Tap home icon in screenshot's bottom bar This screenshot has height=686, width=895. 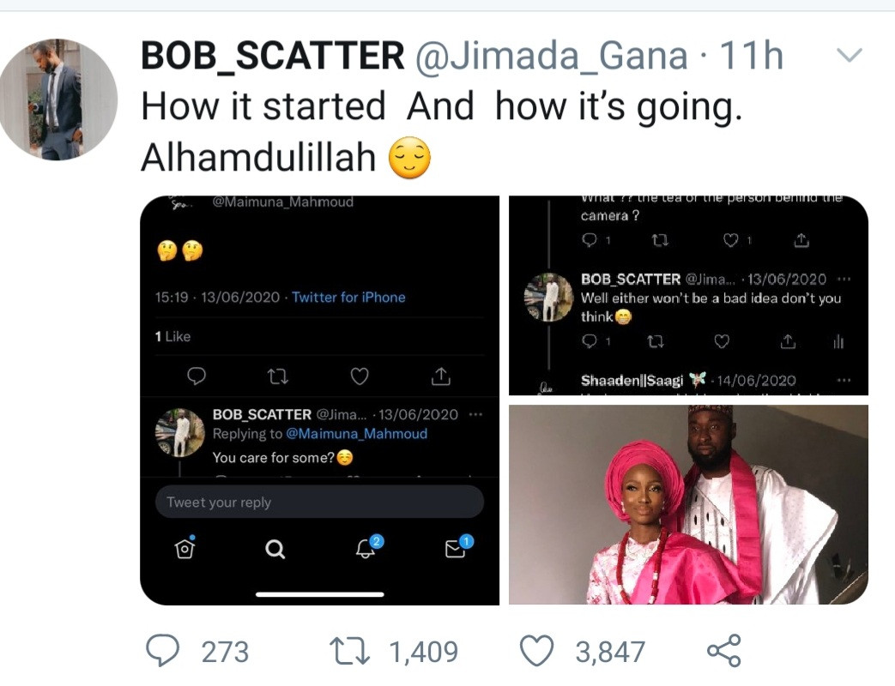pos(184,550)
